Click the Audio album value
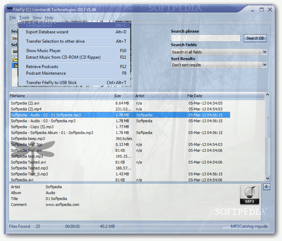The image size is (282, 241). click(x=50, y=193)
